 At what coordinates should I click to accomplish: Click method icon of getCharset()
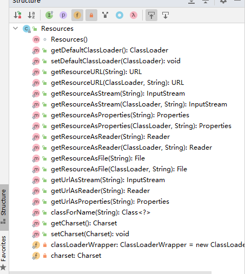pyautogui.click(x=36, y=223)
